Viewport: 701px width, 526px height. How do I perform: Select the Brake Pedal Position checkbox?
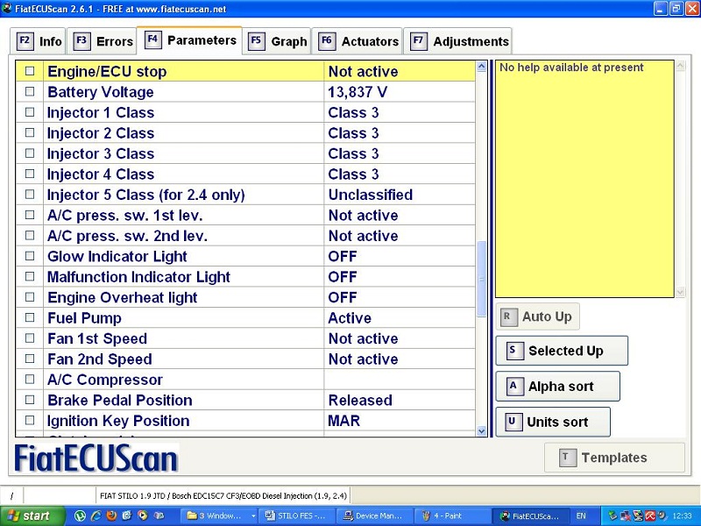point(30,401)
